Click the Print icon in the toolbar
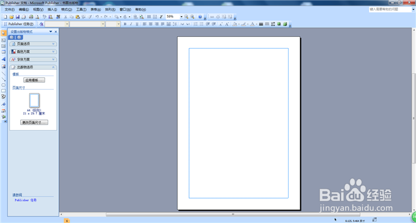This screenshot has height=223, width=416. 31,17
